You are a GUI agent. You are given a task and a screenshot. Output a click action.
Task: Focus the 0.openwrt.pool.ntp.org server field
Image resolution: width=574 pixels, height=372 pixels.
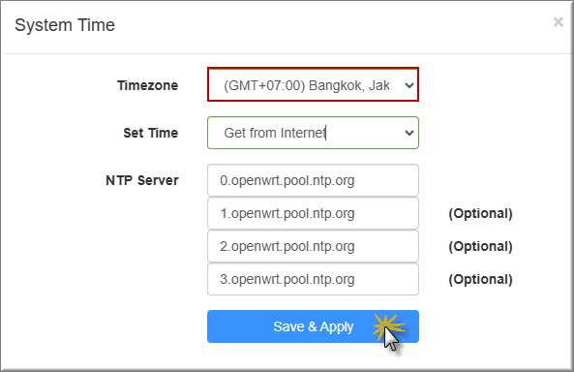tap(313, 180)
